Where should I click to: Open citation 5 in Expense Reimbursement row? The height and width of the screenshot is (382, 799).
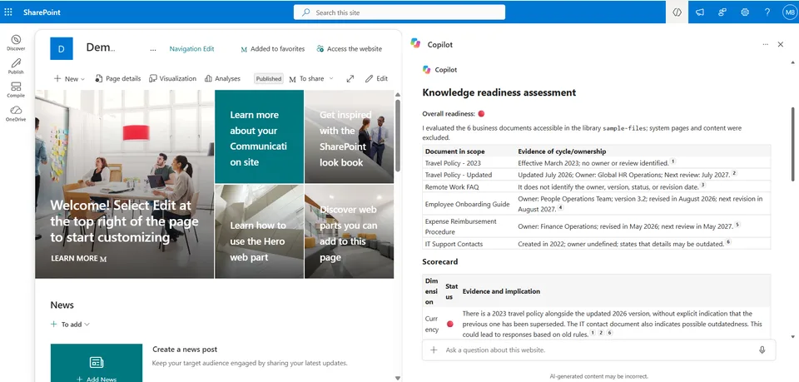[x=737, y=225]
